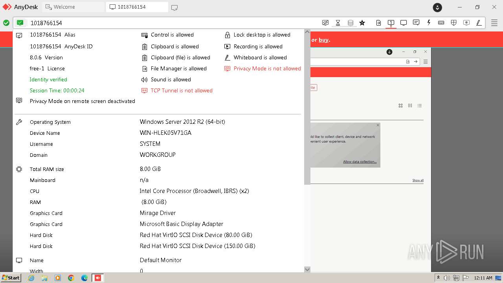This screenshot has height=283, width=503.
Task: Open AnyDesk main hamburger menu
Action: coord(494,23)
